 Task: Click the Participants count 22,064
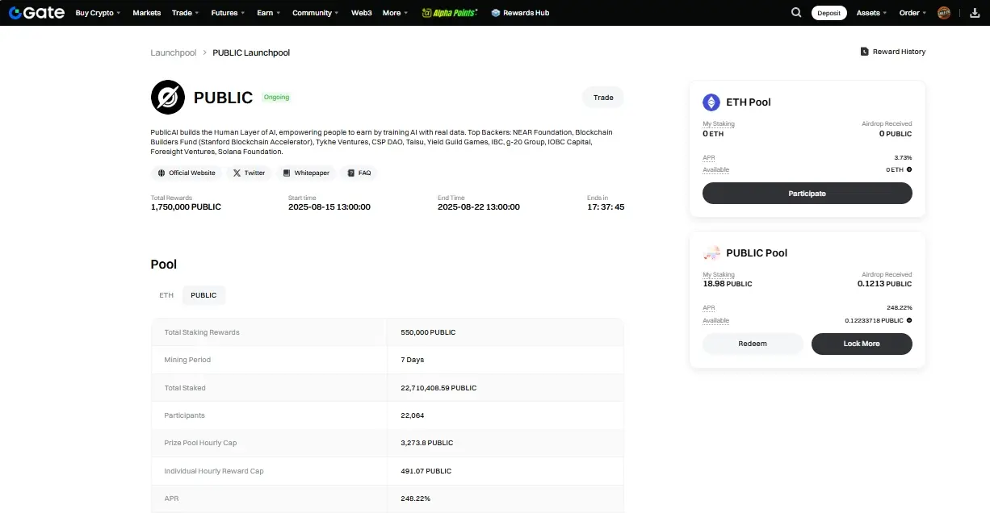click(412, 415)
